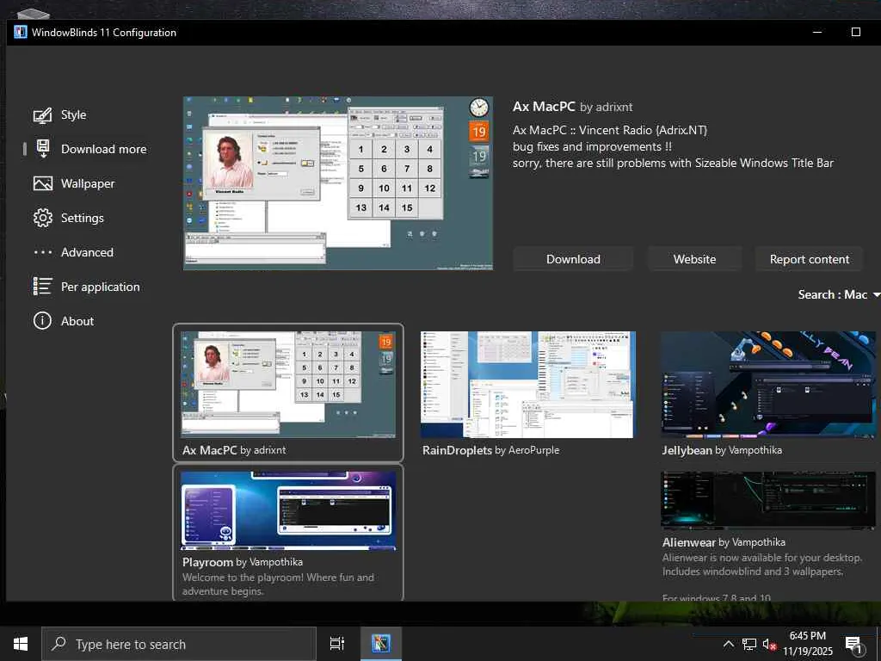This screenshot has width=881, height=661.
Task: Select Download more in sidebar
Action: tap(104, 150)
